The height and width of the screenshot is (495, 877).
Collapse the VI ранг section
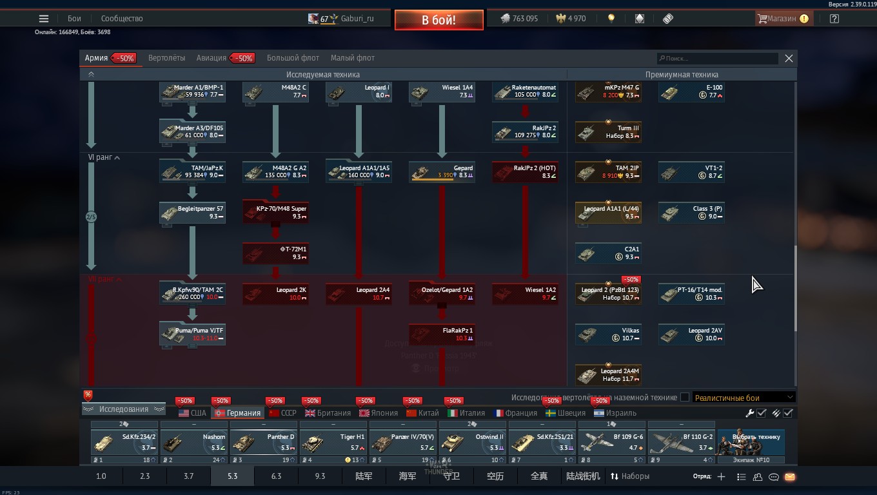click(104, 157)
